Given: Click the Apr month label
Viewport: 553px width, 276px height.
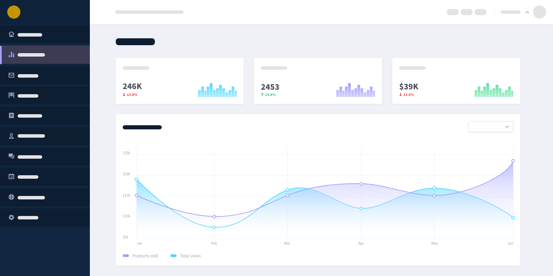Looking at the screenshot, I should [361, 243].
